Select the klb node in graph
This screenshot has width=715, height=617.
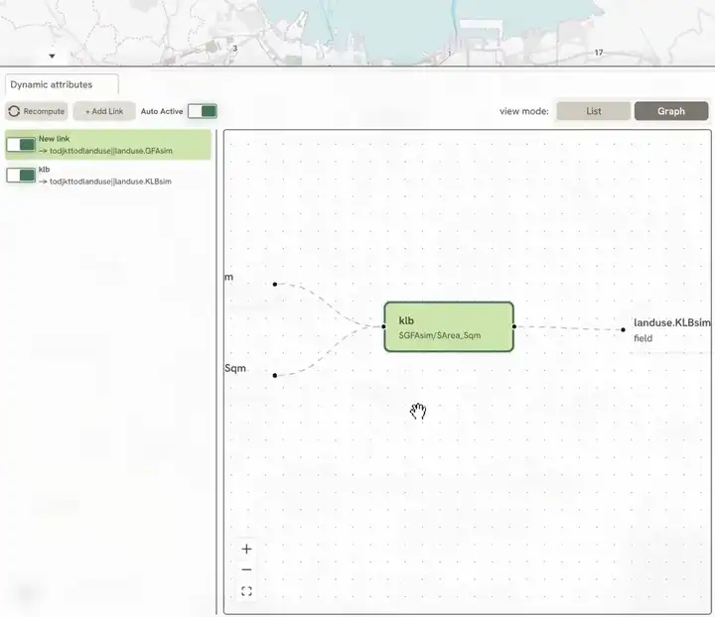pyautogui.click(x=449, y=327)
